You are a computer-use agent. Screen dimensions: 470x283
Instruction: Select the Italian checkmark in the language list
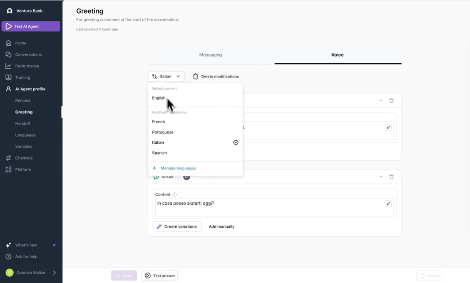click(236, 142)
